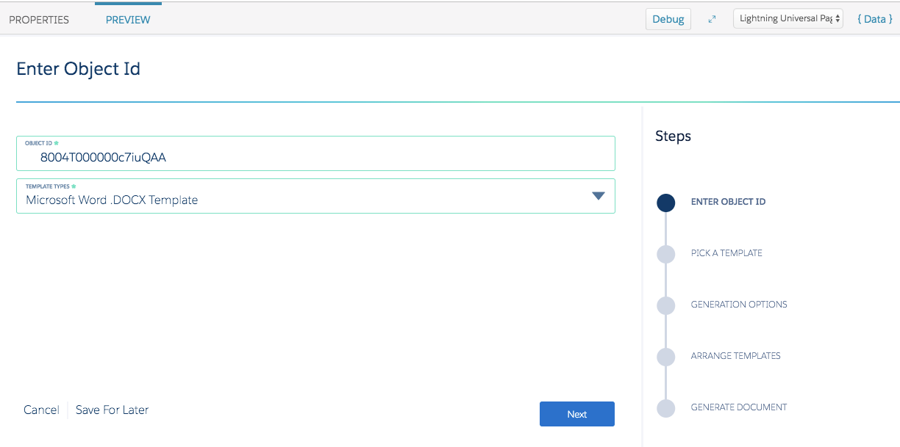Click the GENERATION OPTIONS step label
Screen dimensions: 900x447
pyautogui.click(x=739, y=305)
